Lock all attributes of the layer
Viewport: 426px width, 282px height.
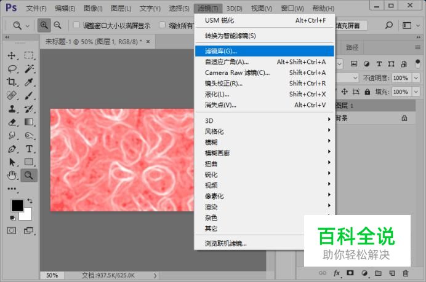(x=368, y=92)
